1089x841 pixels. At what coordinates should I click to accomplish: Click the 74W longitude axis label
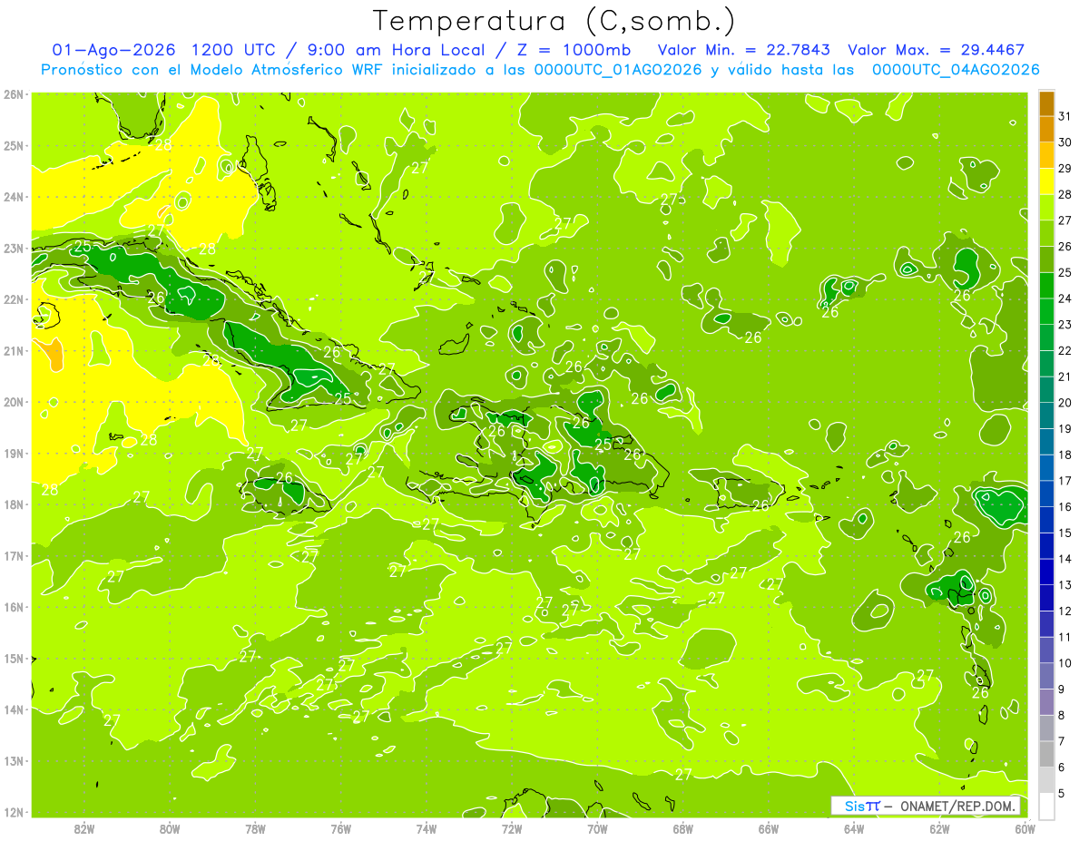pyautogui.click(x=426, y=828)
